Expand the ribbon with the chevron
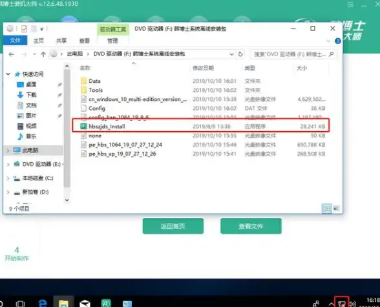 pyautogui.click(x=328, y=41)
